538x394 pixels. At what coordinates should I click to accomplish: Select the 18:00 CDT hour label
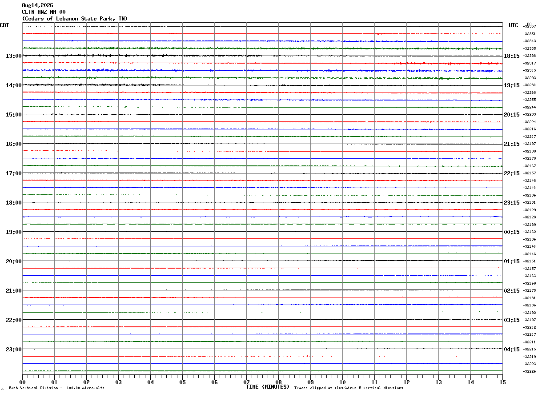pyautogui.click(x=13, y=203)
